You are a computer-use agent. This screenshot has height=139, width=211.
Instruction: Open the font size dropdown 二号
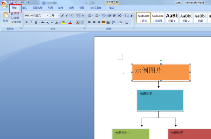pos(58,16)
